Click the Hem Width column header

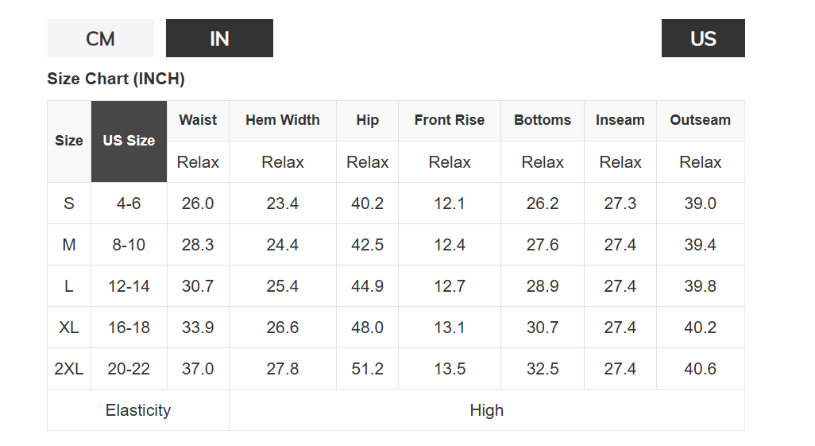(283, 120)
